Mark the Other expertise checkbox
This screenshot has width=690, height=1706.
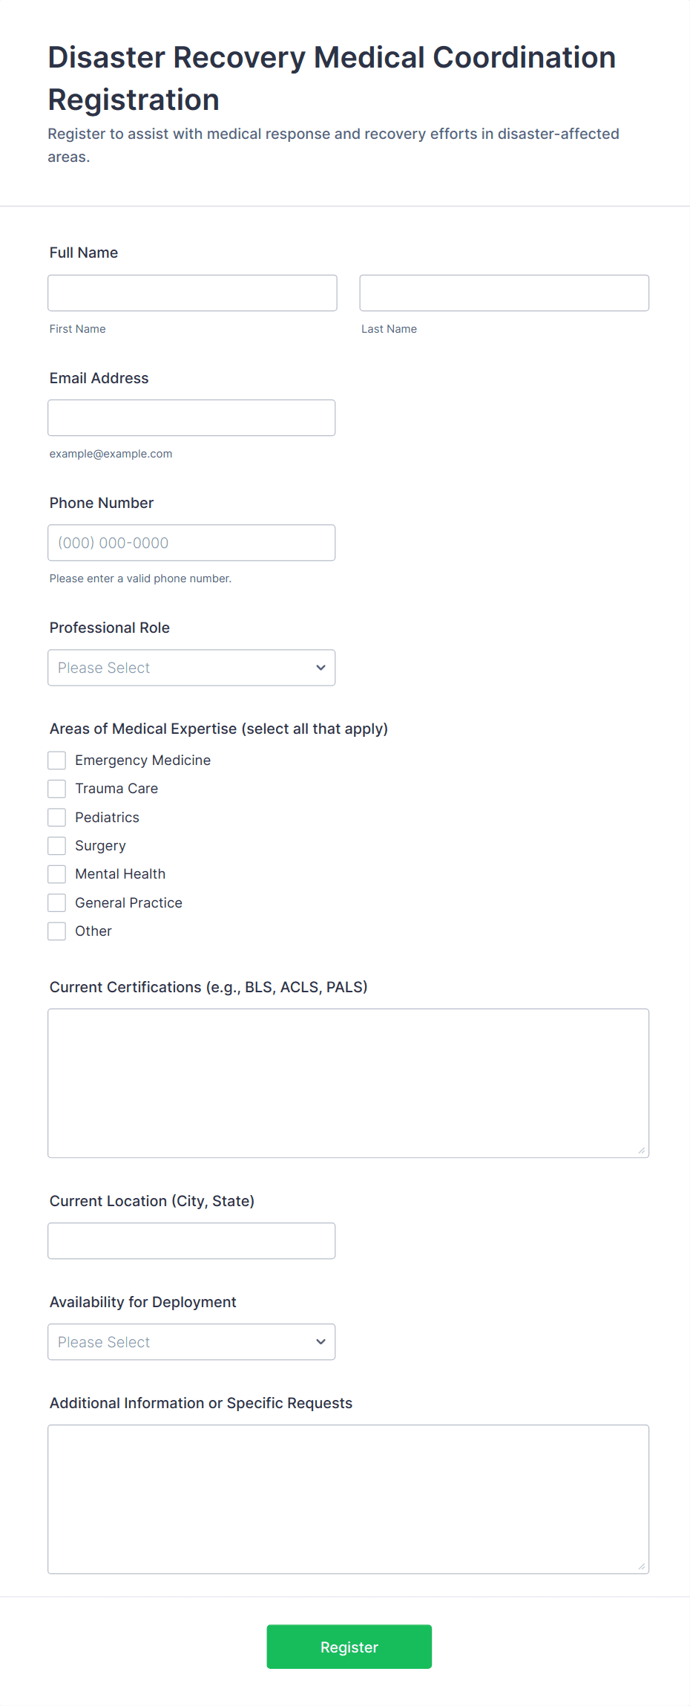pyautogui.click(x=57, y=931)
